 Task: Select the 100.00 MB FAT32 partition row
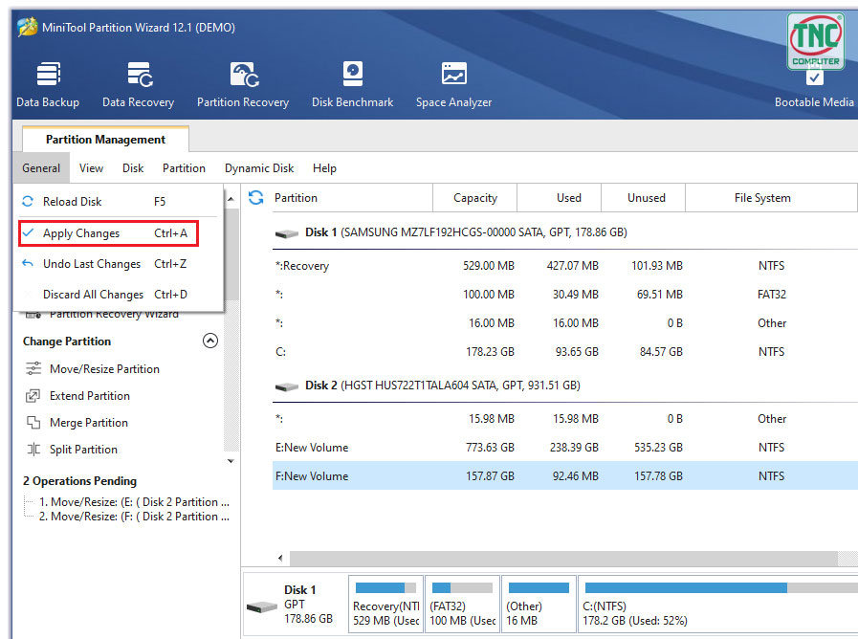[x=564, y=295]
